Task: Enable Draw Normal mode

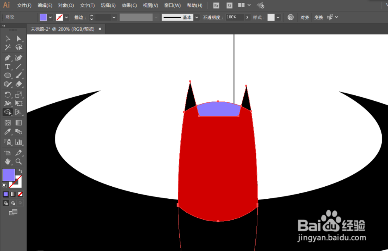Action: point(6,203)
